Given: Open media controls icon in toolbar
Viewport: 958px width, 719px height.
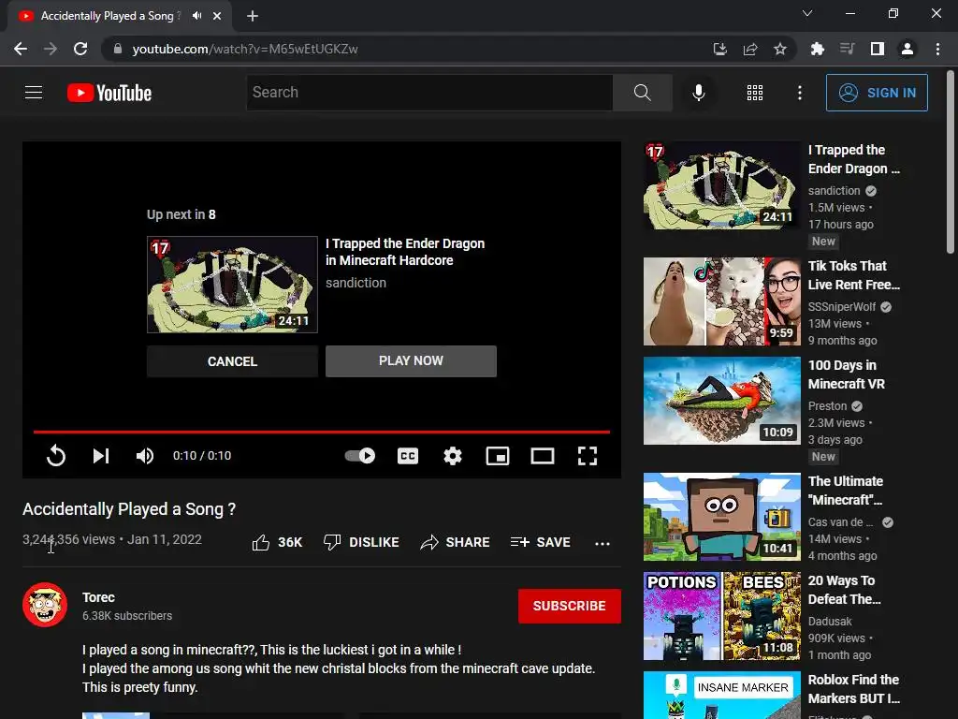Looking at the screenshot, I should 848,49.
